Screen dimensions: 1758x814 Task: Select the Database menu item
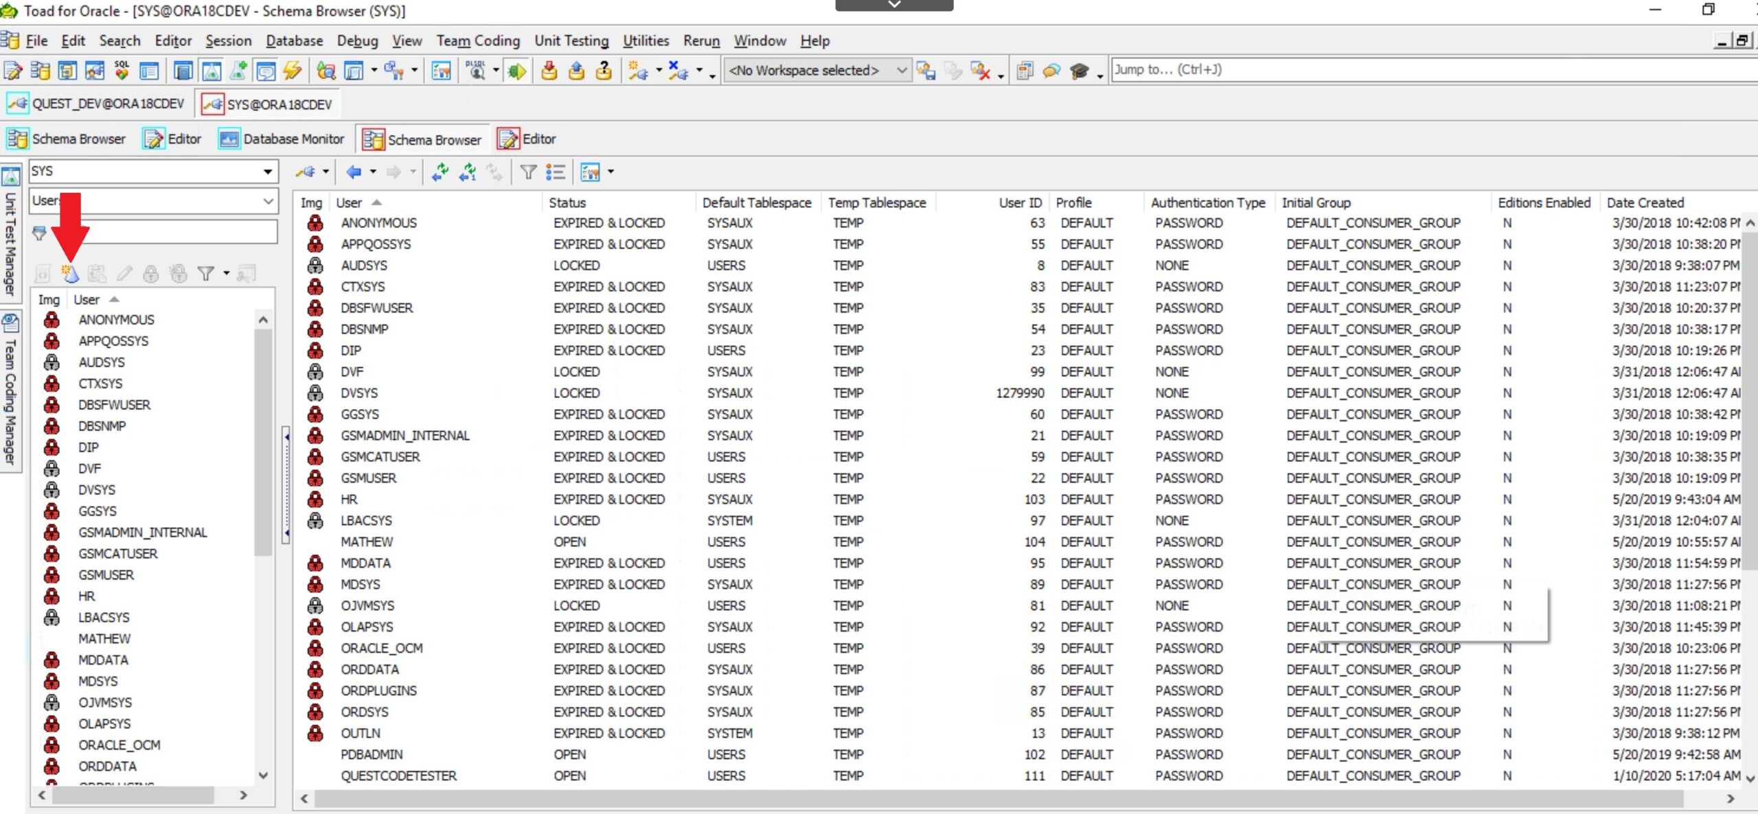(294, 40)
